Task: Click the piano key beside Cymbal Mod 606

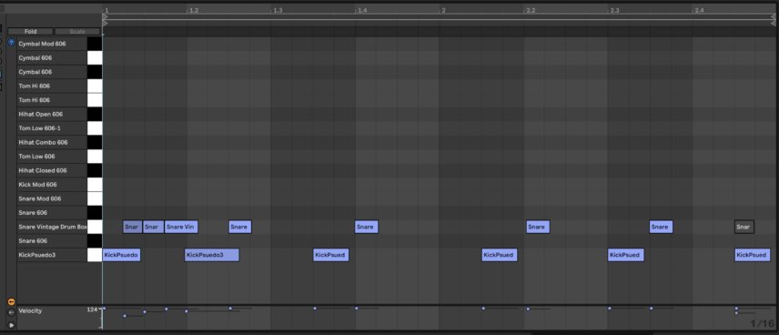Action: tap(95, 44)
